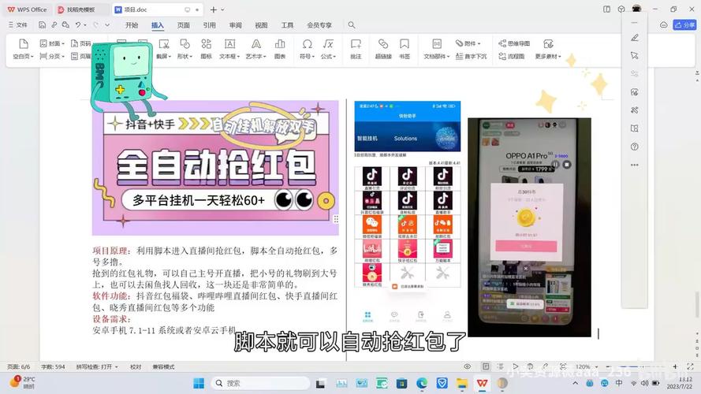
Task: Insert a 图标 icon graphic
Action: [x=206, y=47]
